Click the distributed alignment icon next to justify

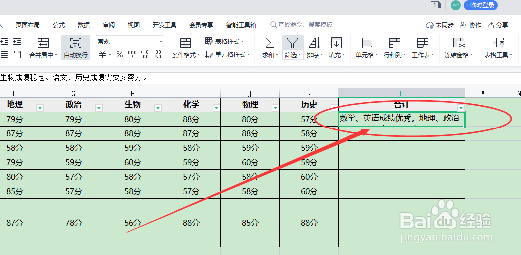coord(17,54)
